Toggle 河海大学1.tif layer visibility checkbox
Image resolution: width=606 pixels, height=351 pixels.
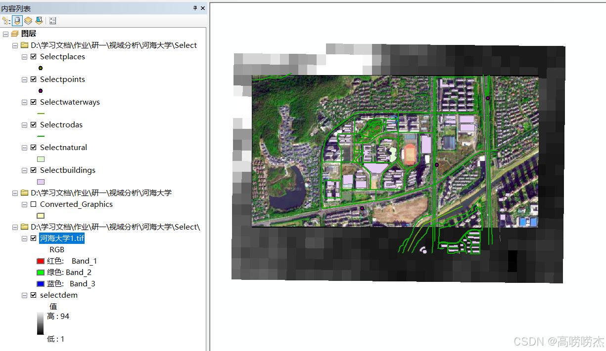point(34,238)
